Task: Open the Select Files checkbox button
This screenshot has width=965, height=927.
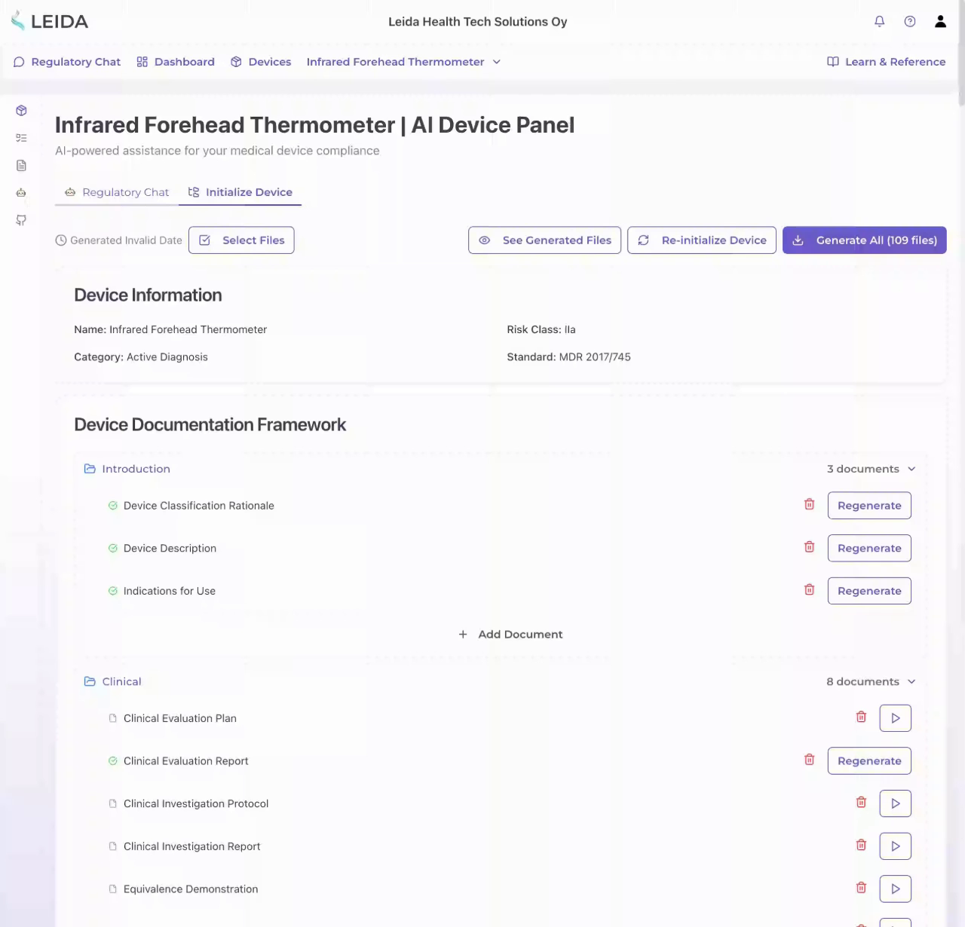Action: click(x=241, y=240)
